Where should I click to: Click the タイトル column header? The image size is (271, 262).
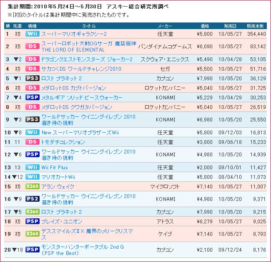click(89, 26)
